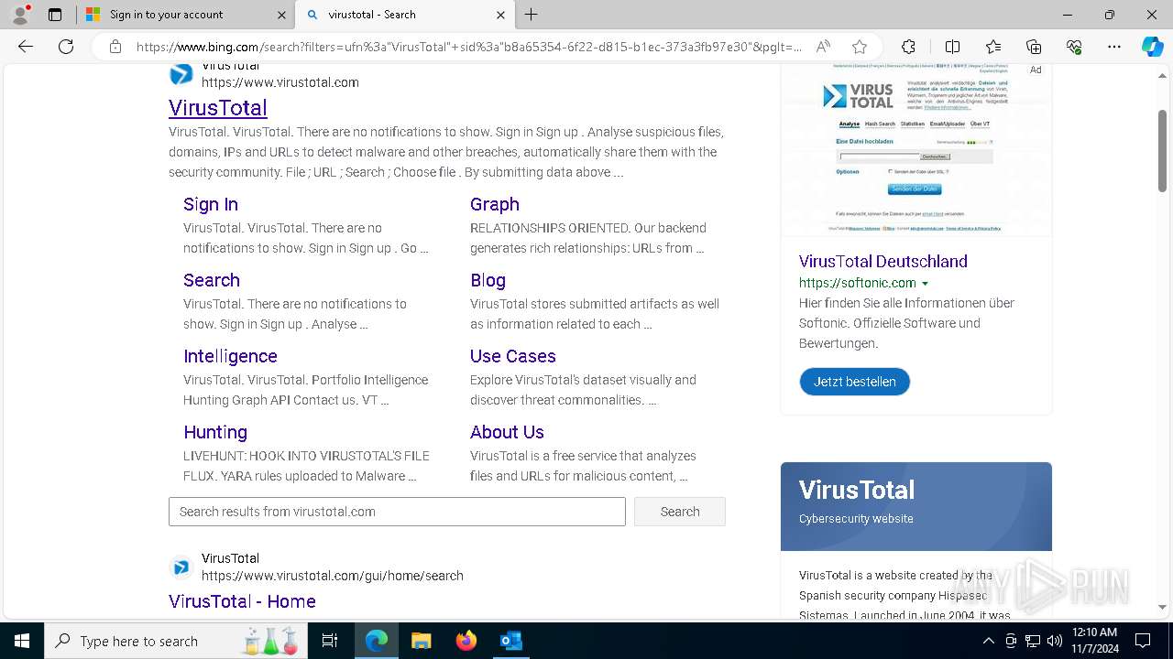Open the 'VirusTotal - Home' result
Screen dimensions: 1173x659
coord(242,601)
